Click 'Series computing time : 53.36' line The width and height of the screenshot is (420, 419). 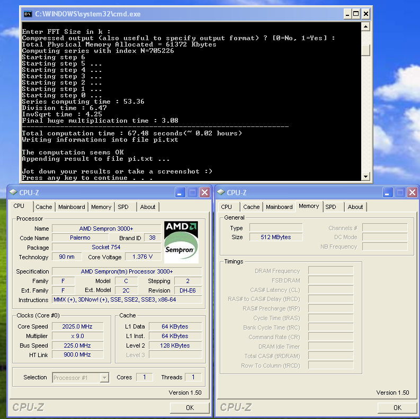pos(83,102)
